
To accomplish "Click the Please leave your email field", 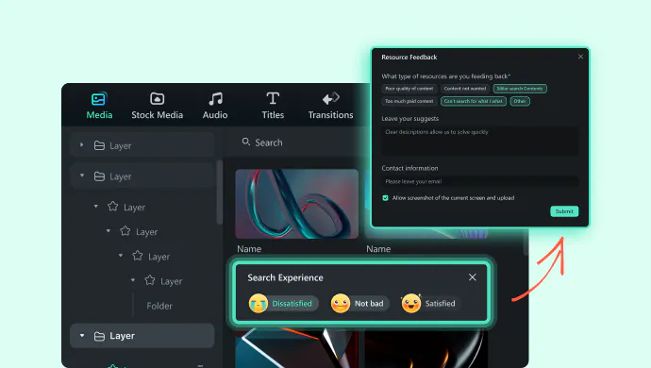I will click(479, 181).
